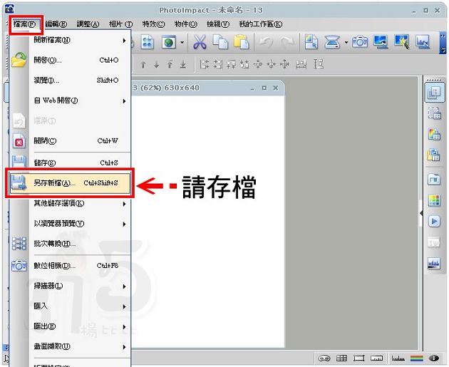
Task: Click the Paste clipboard toolbar icon
Action: pyautogui.click(x=241, y=42)
